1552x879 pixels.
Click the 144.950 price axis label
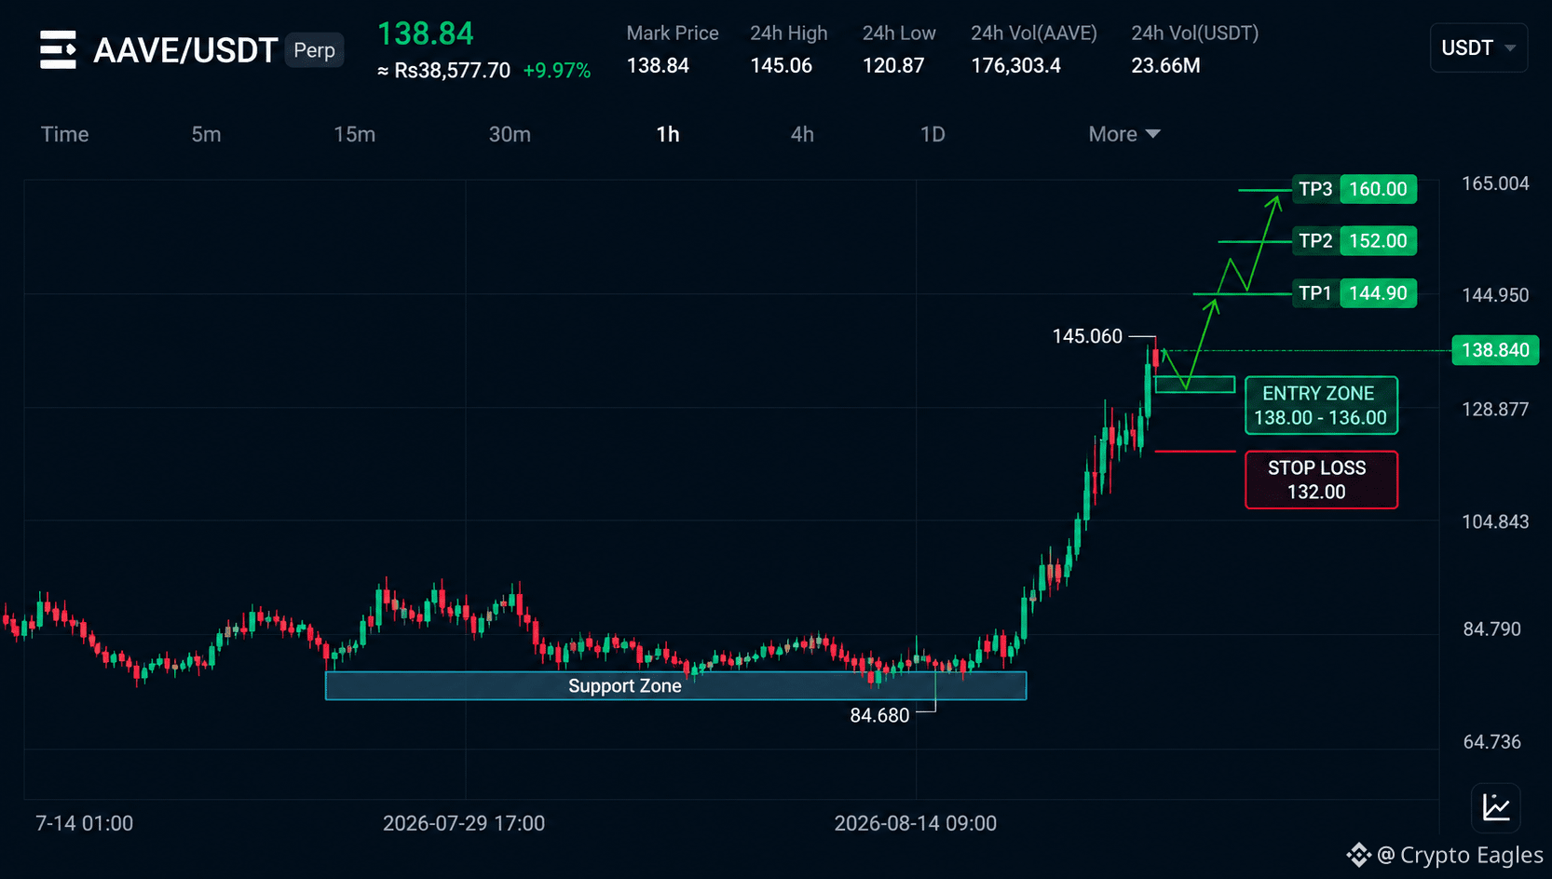[x=1495, y=295]
